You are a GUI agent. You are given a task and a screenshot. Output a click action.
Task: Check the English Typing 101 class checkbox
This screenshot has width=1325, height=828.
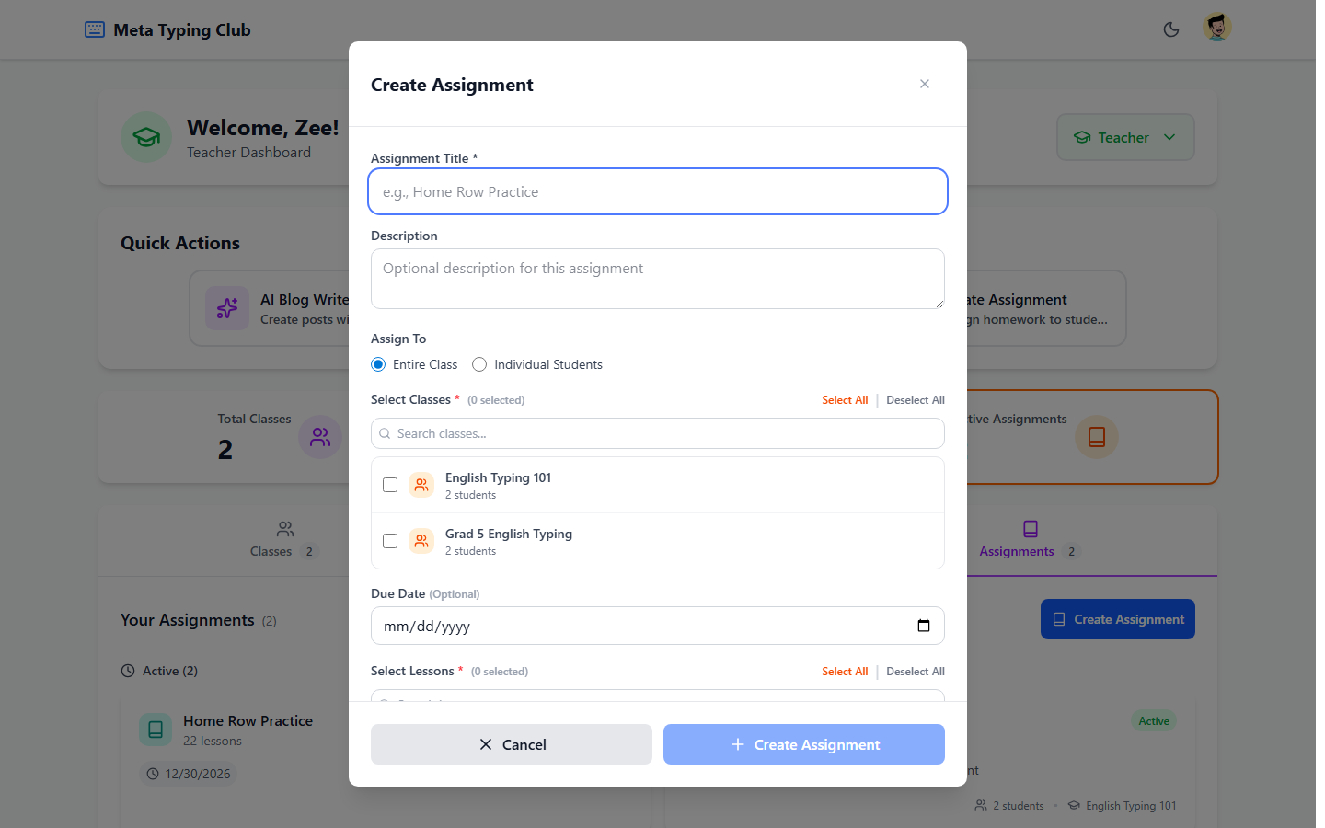[x=390, y=485]
